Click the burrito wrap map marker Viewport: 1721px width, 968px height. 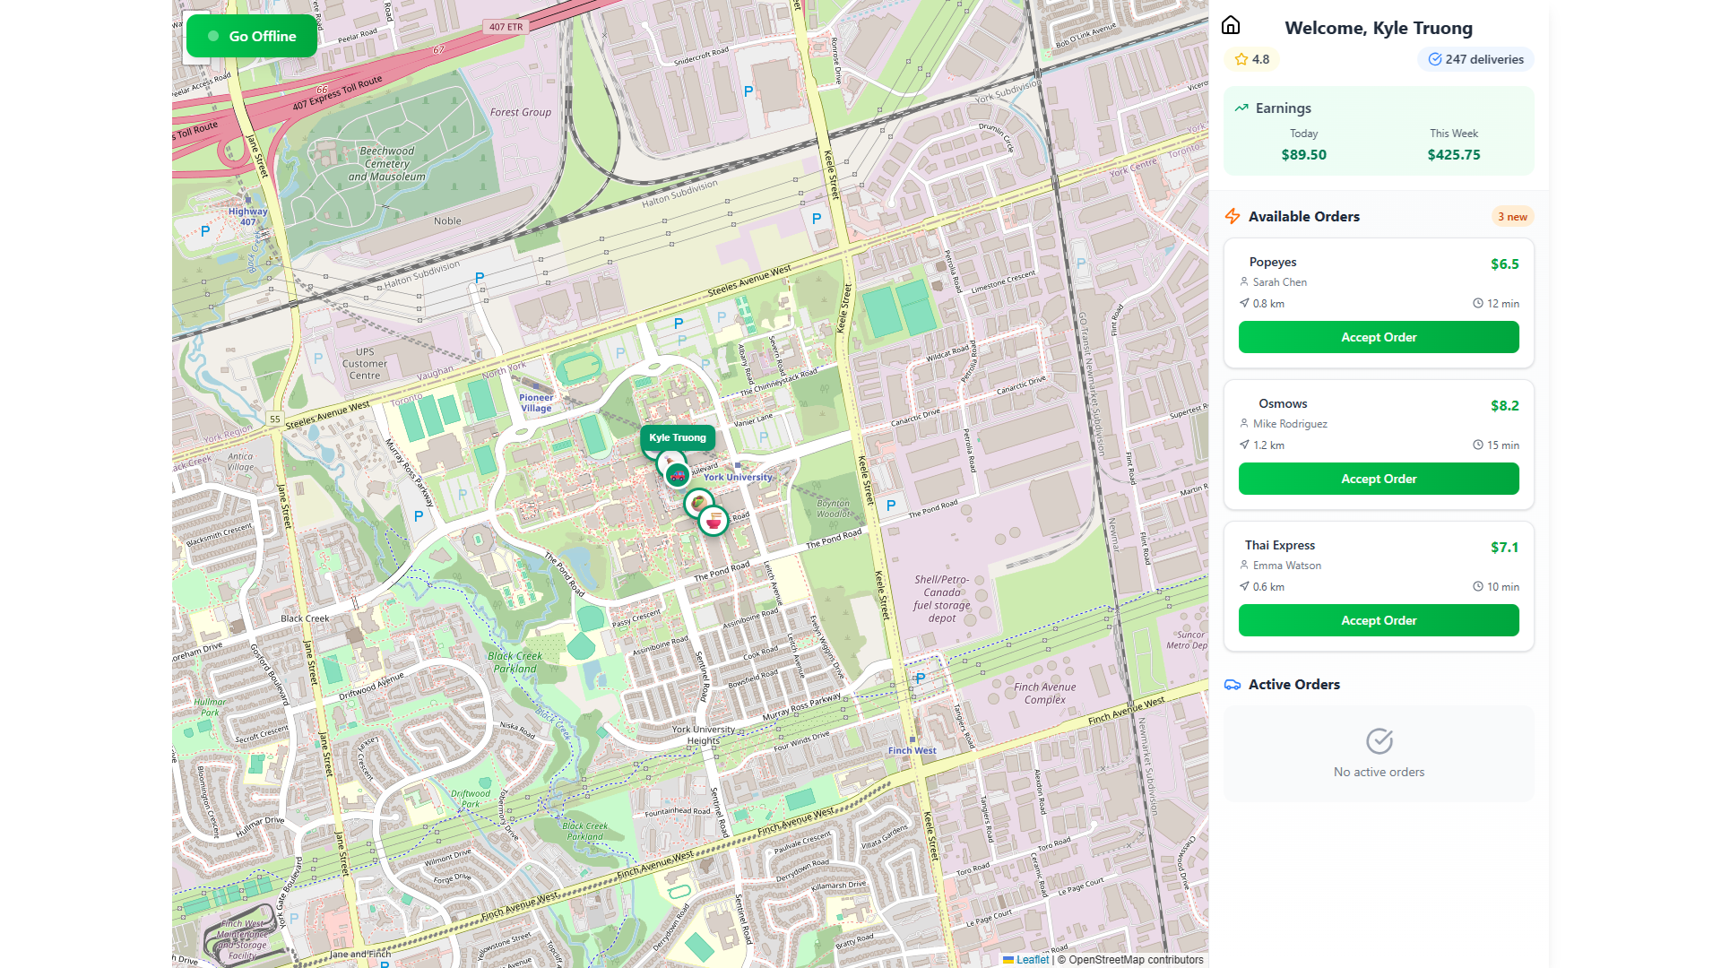(x=698, y=503)
